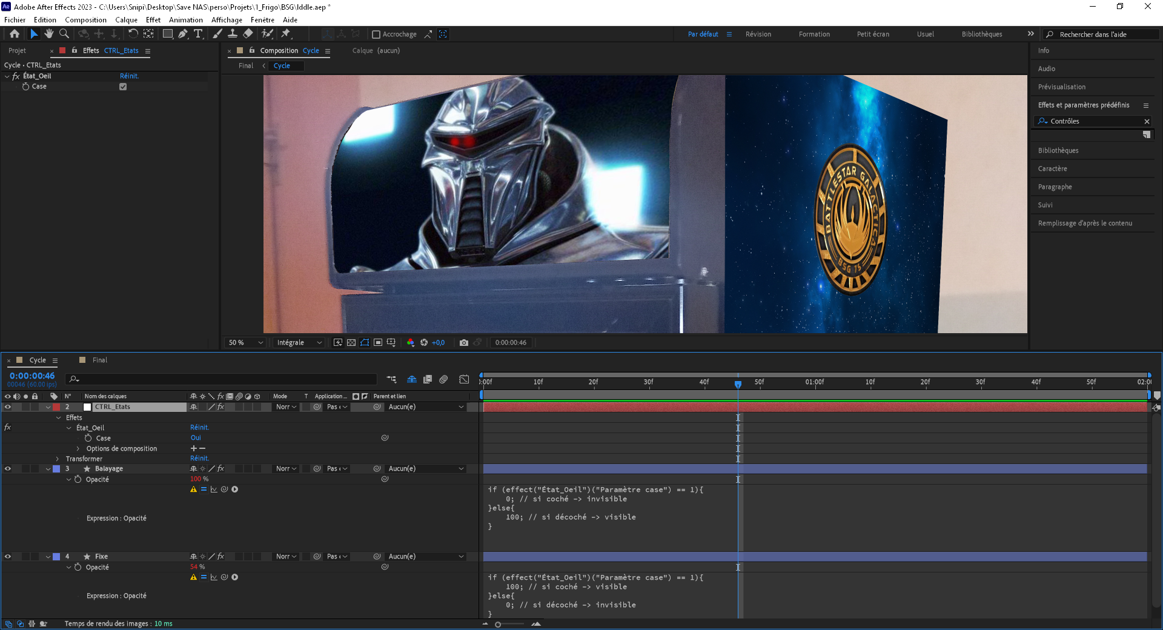Open the Animation menu
This screenshot has width=1163, height=630.
[186, 20]
